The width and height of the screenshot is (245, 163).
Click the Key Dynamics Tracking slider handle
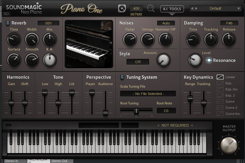click(x=204, y=103)
